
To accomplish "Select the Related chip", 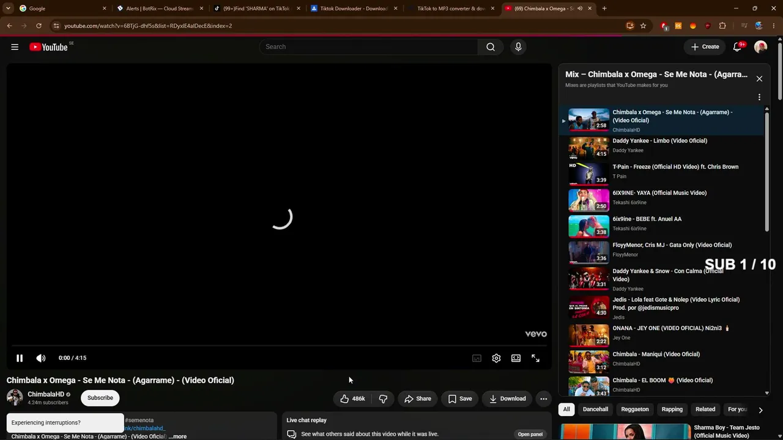I will pyautogui.click(x=705, y=409).
